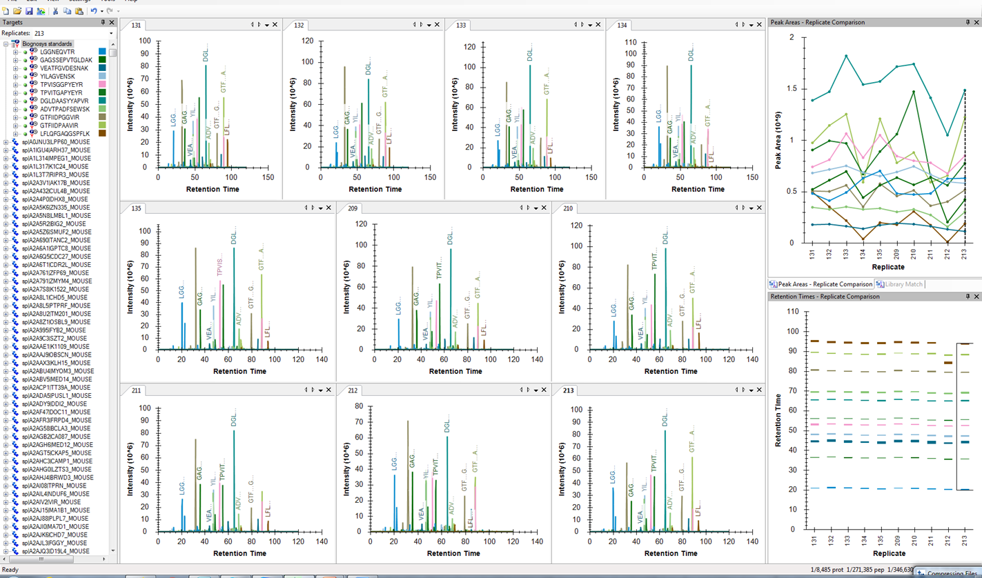
Task: Open the Replicates dropdown showing 213
Action: pos(111,33)
